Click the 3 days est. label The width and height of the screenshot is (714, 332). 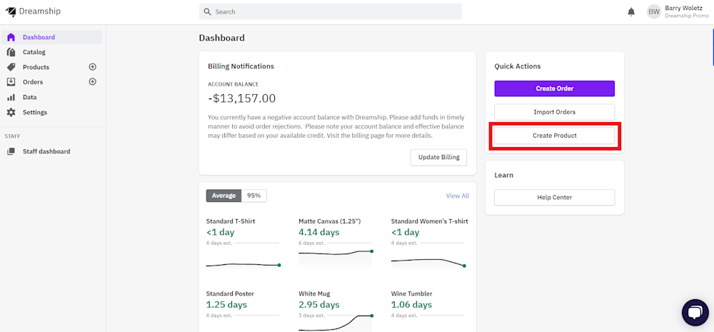pos(312,315)
